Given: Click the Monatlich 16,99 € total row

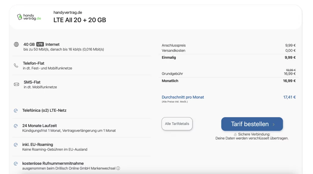Looking at the screenshot, I should [x=228, y=81].
